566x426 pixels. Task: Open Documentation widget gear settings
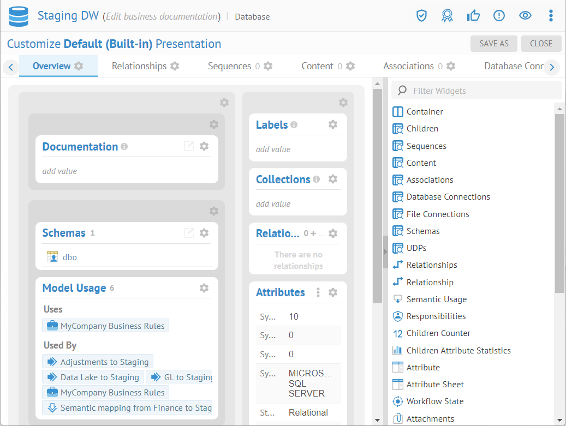[x=204, y=146]
